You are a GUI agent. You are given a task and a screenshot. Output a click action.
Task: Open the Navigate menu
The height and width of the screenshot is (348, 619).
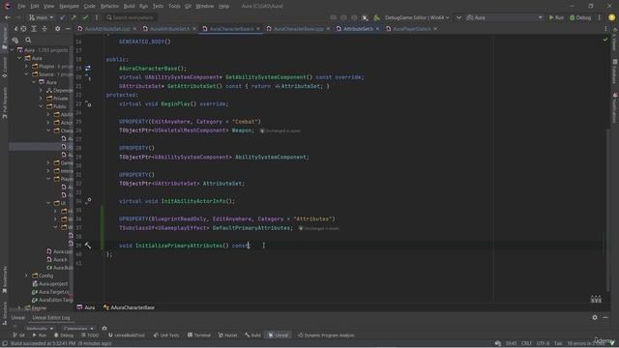tap(69, 7)
